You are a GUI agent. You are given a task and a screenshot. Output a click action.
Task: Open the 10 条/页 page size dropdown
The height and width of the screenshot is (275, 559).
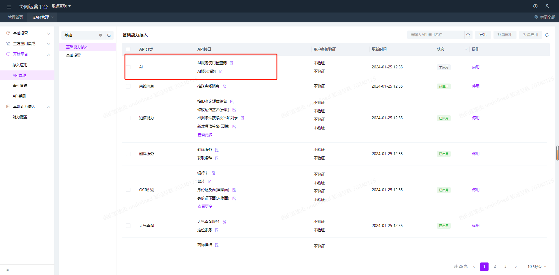(537, 267)
